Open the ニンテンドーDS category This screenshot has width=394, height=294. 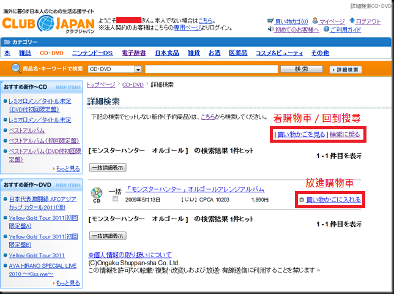click(x=92, y=53)
